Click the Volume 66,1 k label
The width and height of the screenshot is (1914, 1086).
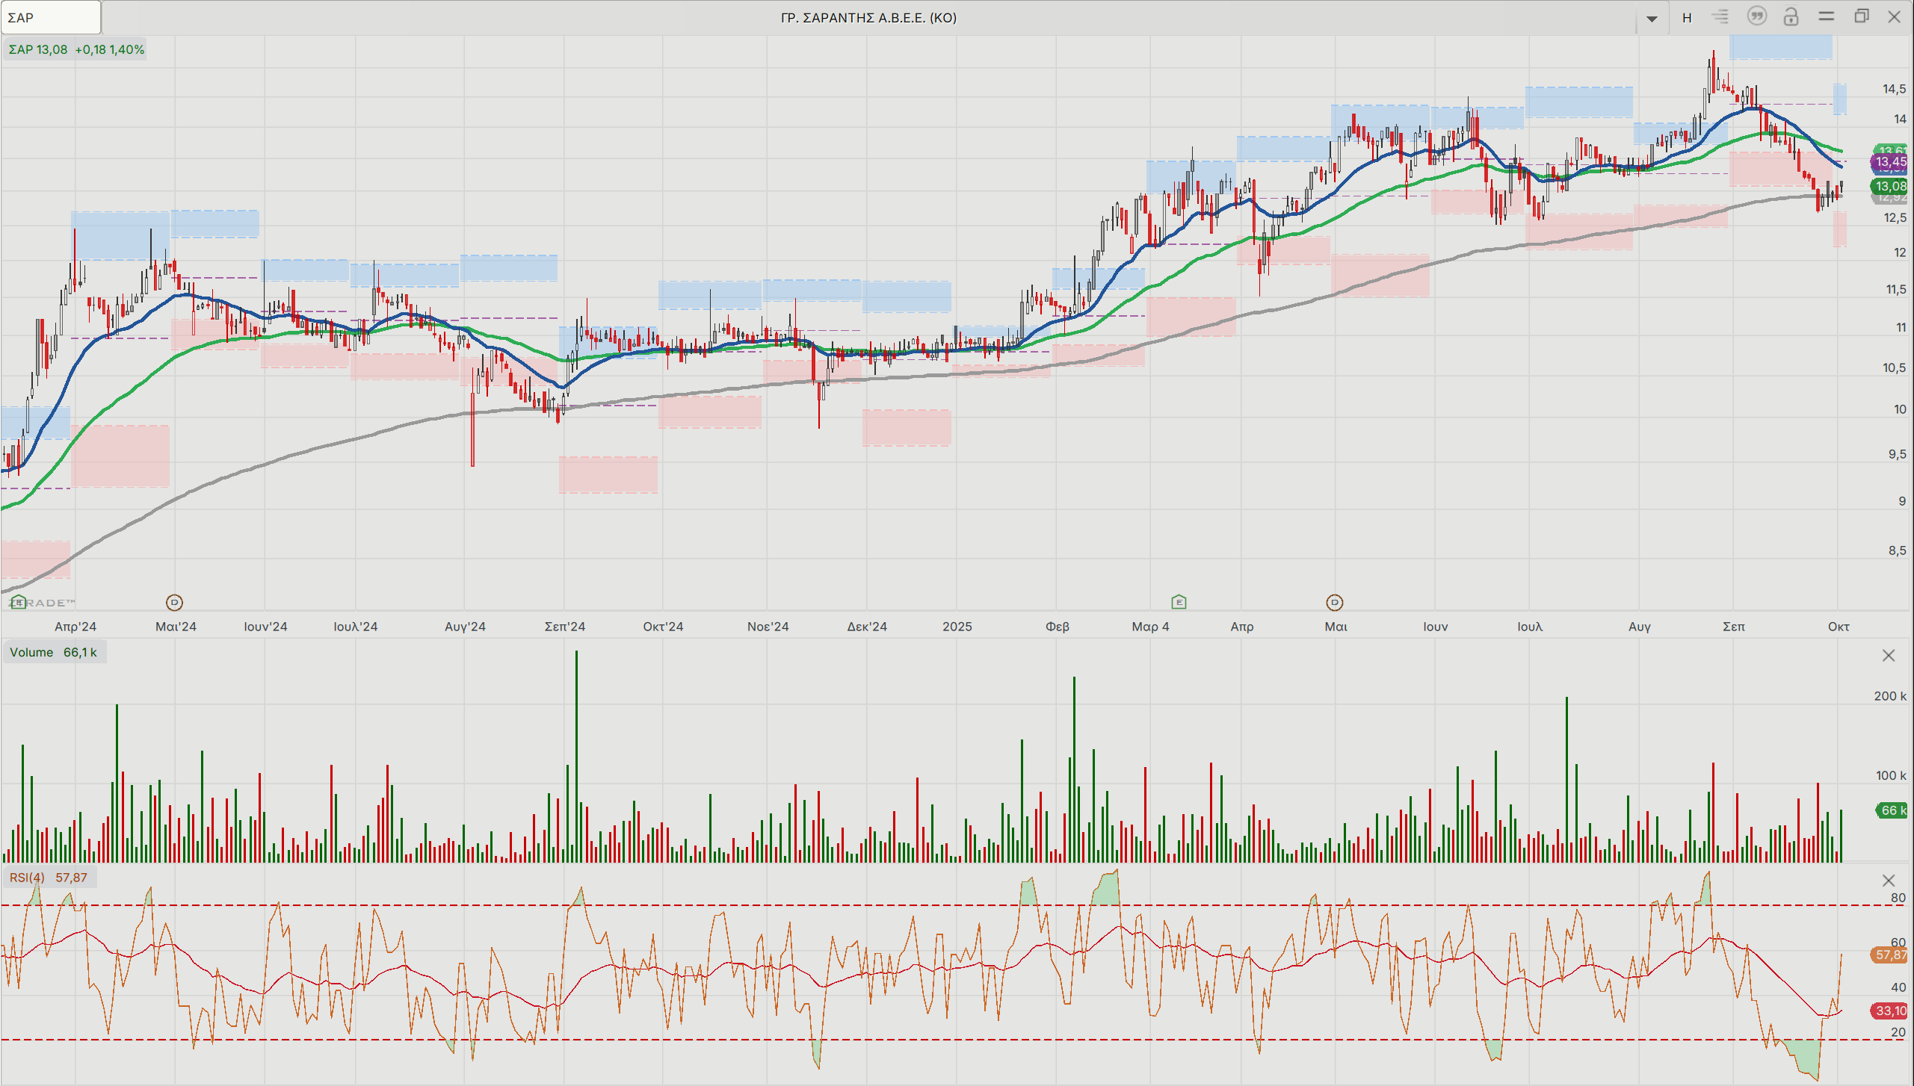click(x=53, y=652)
